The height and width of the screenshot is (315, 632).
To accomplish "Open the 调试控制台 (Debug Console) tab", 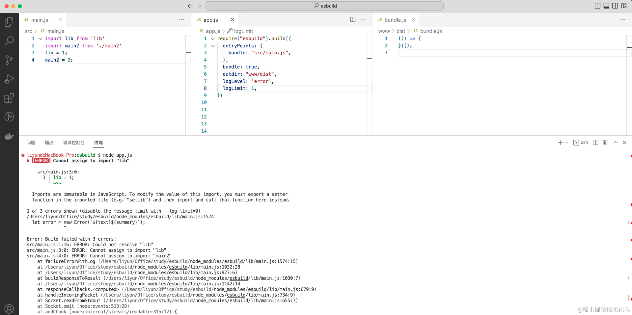I will 74,143.
